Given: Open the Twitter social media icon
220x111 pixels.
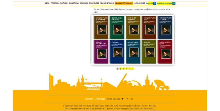Looking at the screenshot, I should point(122,99).
